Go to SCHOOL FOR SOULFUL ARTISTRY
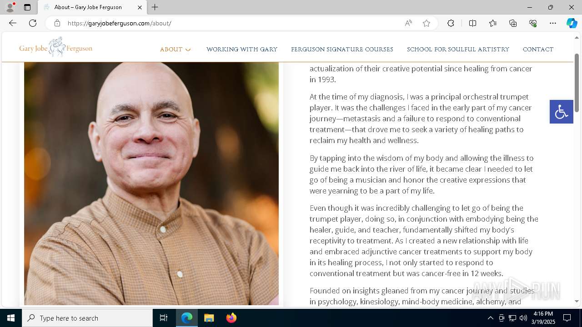 [458, 50]
